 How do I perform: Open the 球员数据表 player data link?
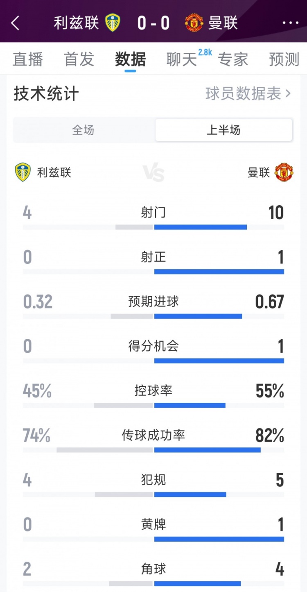pos(243,94)
